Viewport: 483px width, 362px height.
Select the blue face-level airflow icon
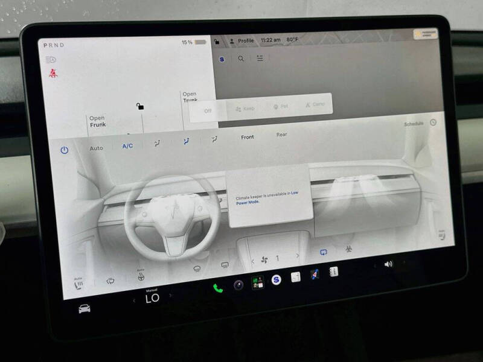coord(186,141)
